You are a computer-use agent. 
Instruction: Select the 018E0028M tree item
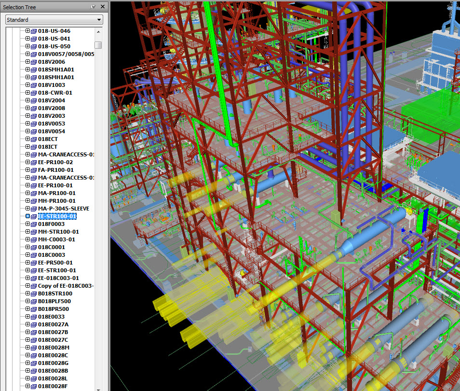coord(55,347)
